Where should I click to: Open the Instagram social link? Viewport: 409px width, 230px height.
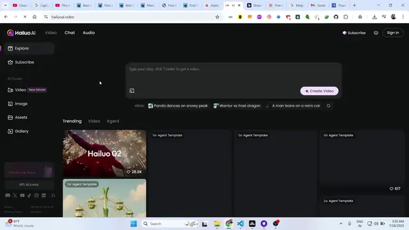click(x=36, y=195)
